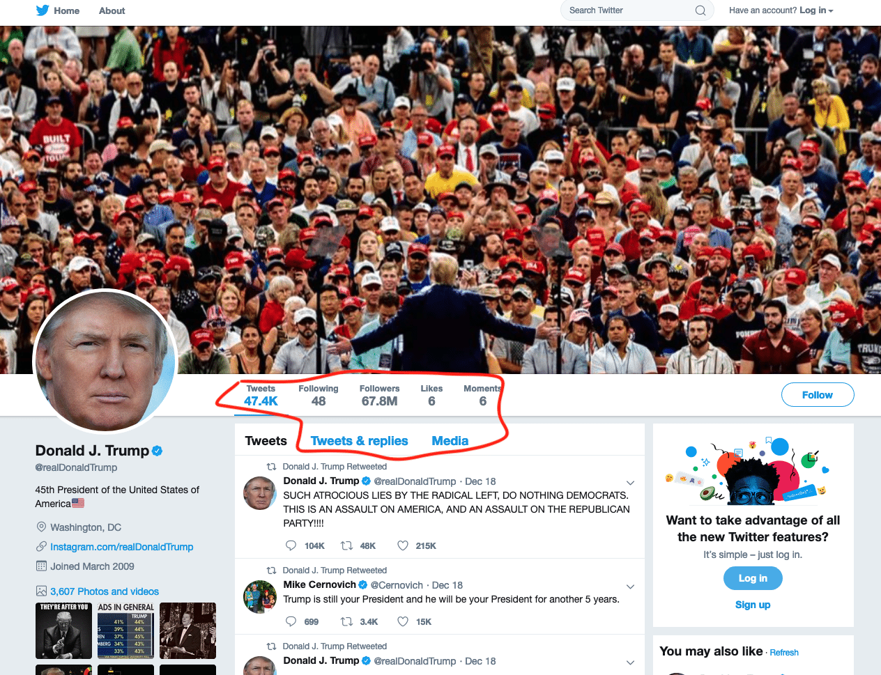
Task: Click the Follow button
Action: 818,395
